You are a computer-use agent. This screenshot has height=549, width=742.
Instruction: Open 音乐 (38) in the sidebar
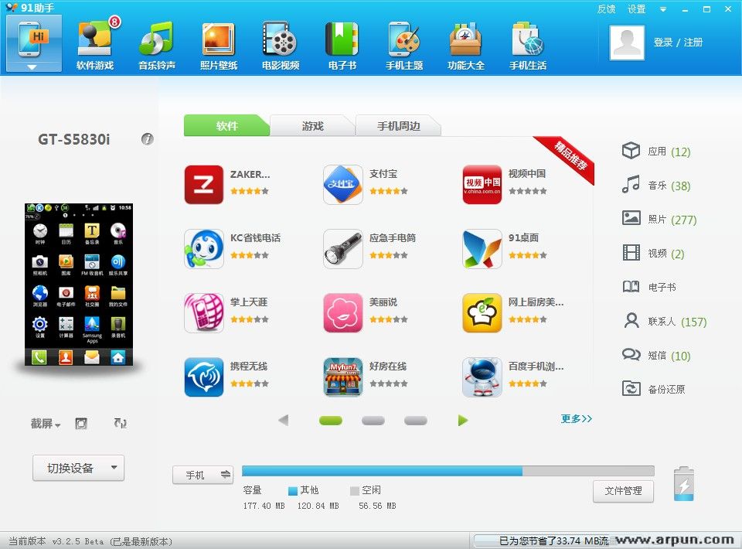point(656,185)
